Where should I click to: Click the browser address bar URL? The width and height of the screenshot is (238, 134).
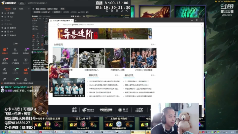click(x=78, y=25)
